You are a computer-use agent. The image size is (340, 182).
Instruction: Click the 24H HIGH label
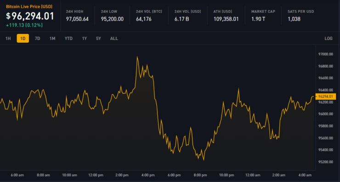pos(74,11)
